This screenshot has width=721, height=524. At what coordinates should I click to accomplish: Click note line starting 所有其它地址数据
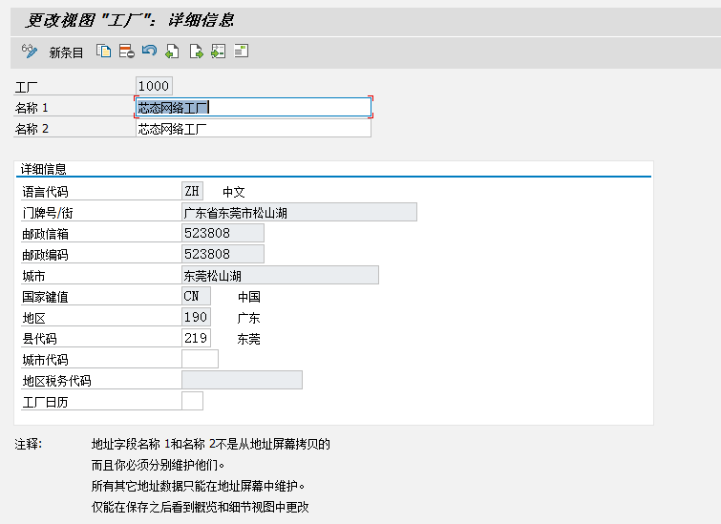pos(199,486)
